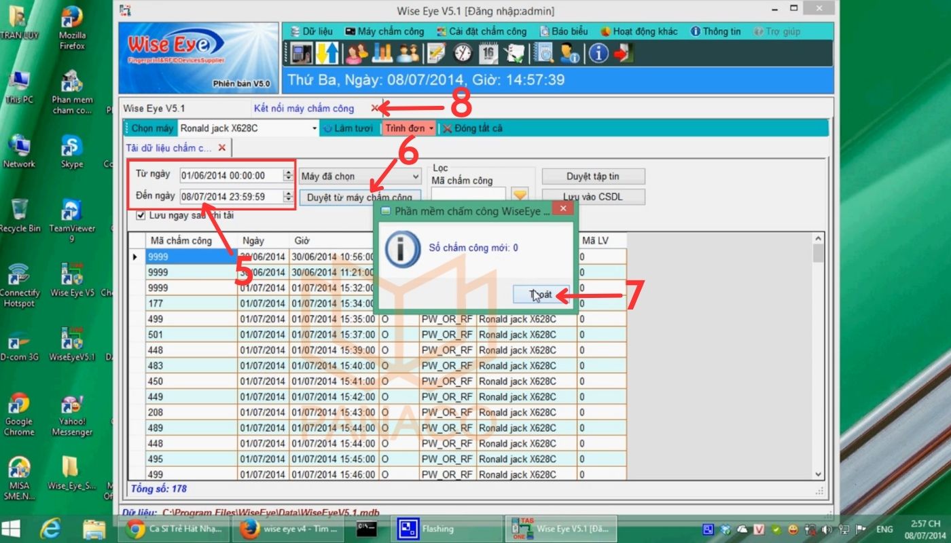
Task: Open the Wise_Eye_S... folder on desktop
Action: 72,473
